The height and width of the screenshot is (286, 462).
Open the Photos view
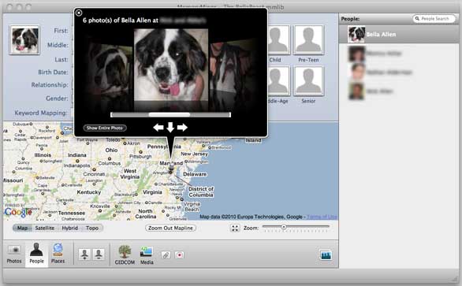(x=14, y=254)
